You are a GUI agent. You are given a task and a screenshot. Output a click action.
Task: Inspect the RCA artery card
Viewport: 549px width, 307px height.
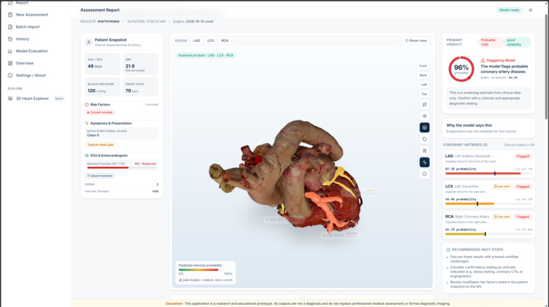tap(488, 225)
